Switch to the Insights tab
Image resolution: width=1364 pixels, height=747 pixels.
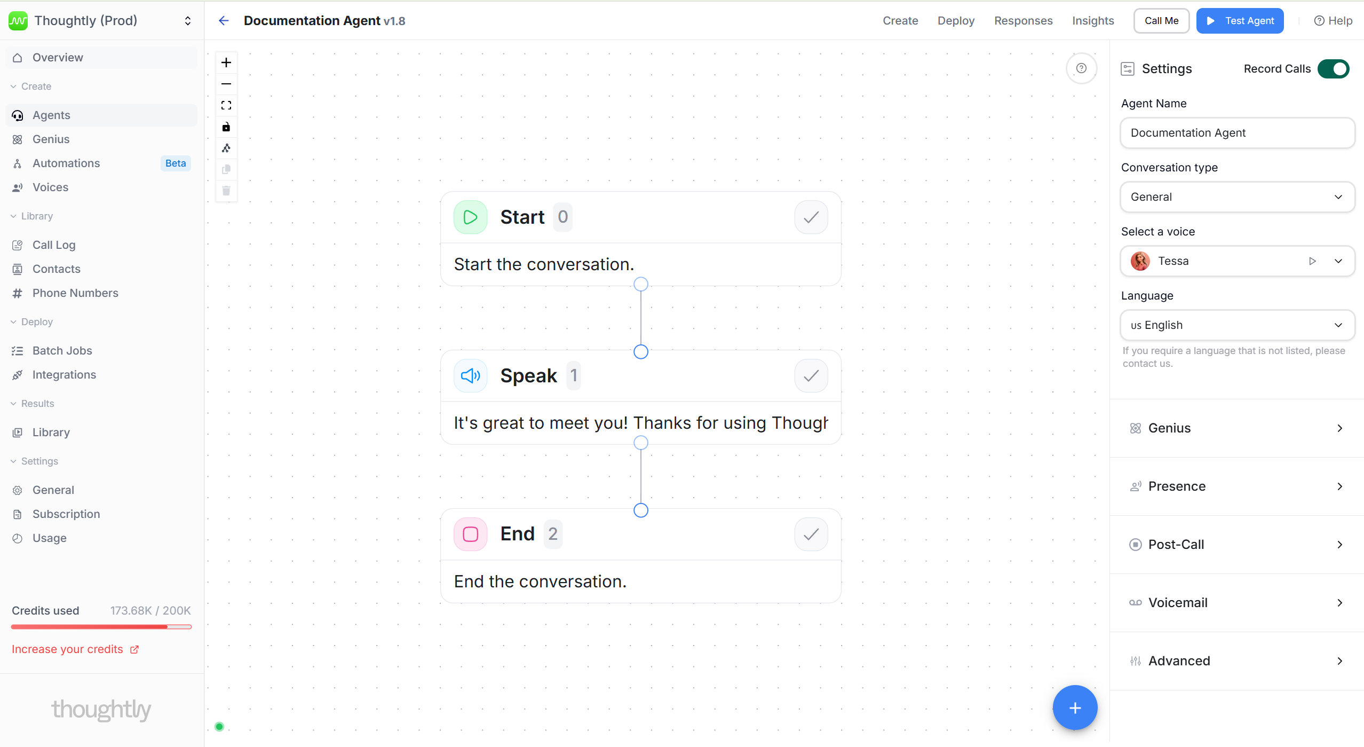(1093, 21)
